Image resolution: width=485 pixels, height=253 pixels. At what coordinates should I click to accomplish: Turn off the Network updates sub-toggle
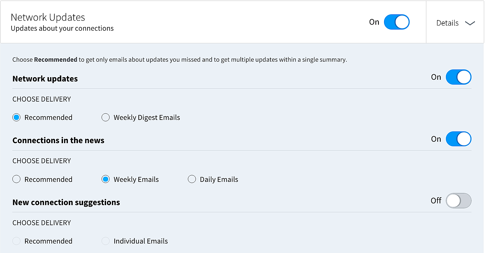[x=458, y=77]
